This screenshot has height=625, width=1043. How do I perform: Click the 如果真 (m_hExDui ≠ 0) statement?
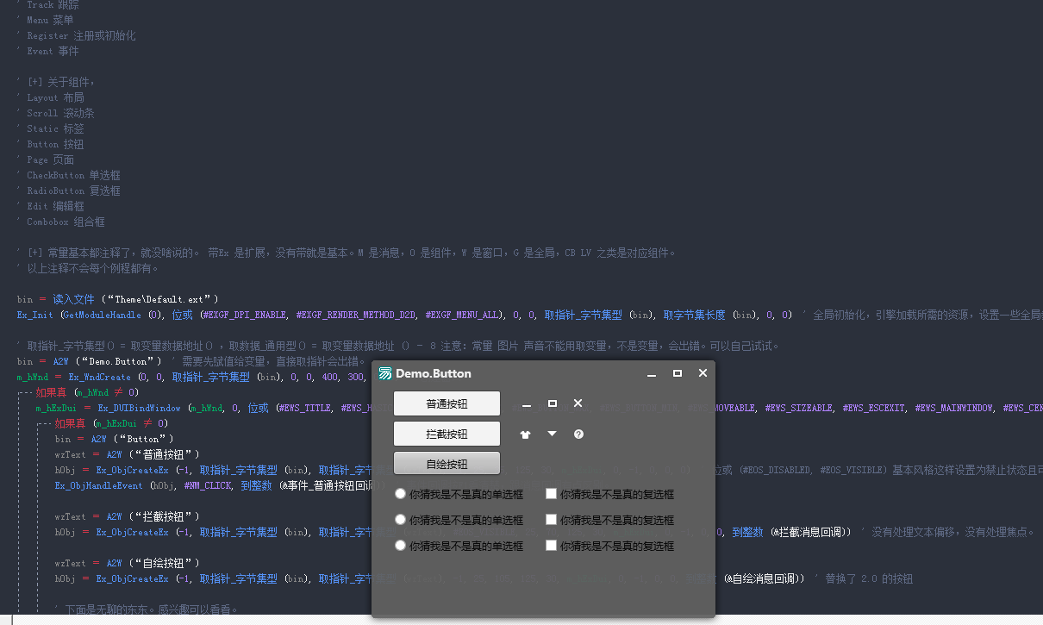coord(111,423)
